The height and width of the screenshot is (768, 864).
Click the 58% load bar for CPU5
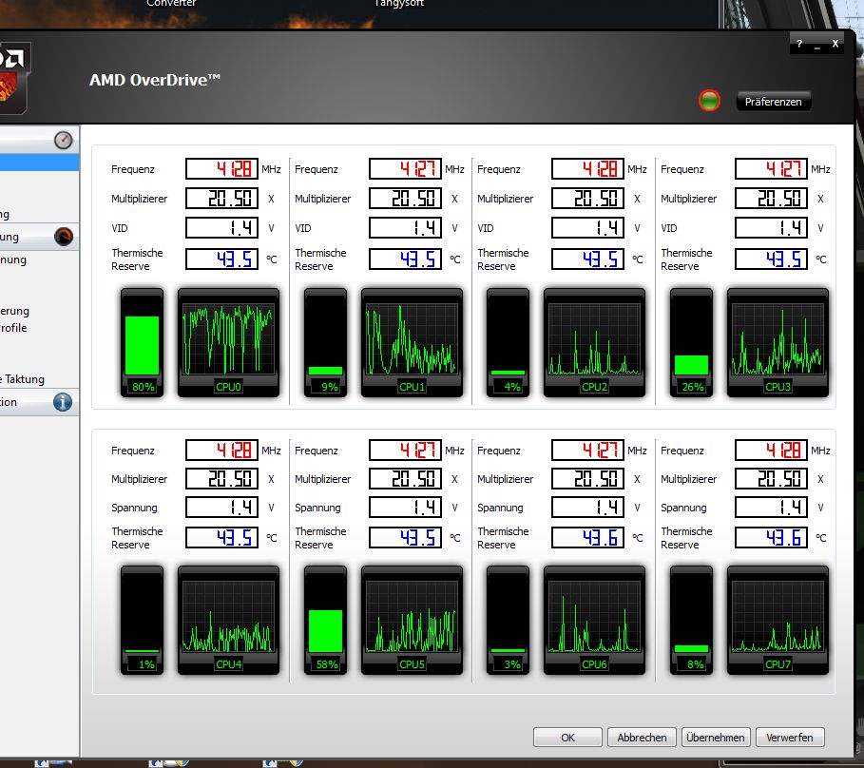[x=326, y=620]
